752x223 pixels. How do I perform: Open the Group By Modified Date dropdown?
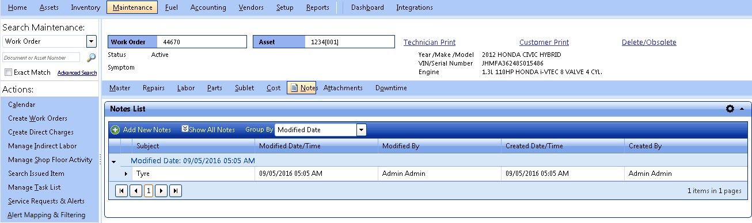point(362,130)
